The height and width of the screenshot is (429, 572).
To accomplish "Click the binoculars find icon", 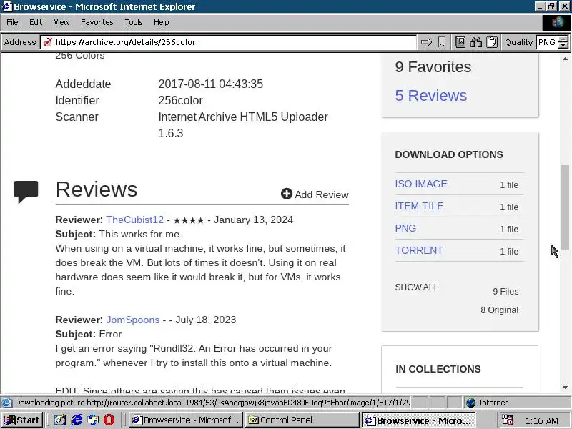I will point(476,42).
